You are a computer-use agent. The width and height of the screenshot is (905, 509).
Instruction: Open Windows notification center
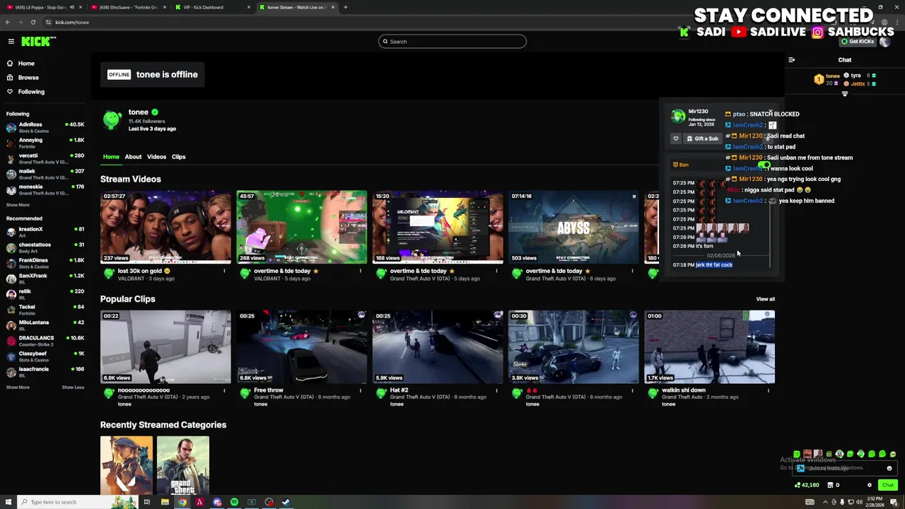click(x=895, y=502)
